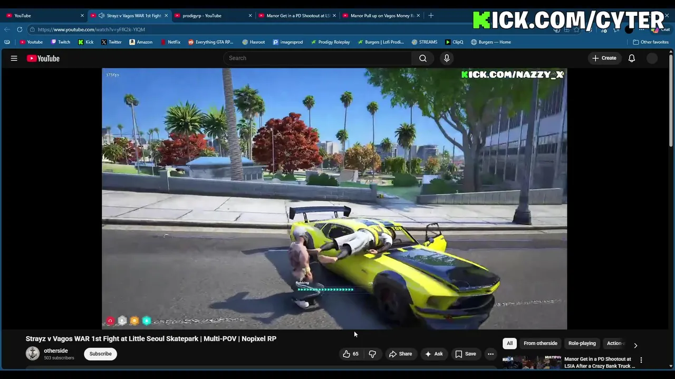Expand the Other favorites folder
The height and width of the screenshot is (379, 675).
(x=651, y=42)
